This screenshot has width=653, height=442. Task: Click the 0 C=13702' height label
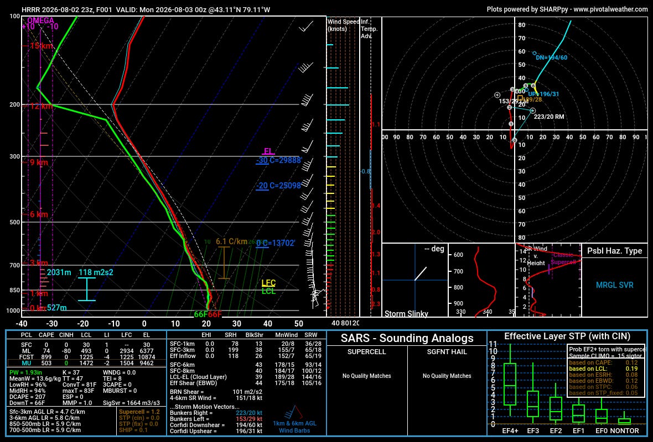coord(275,243)
